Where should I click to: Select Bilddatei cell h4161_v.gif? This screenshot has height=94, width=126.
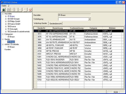click(112, 54)
